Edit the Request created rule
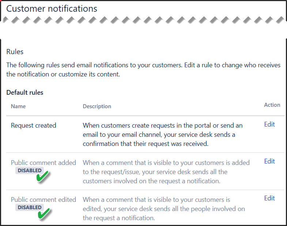The width and height of the screenshot is (287, 226). [x=269, y=124]
